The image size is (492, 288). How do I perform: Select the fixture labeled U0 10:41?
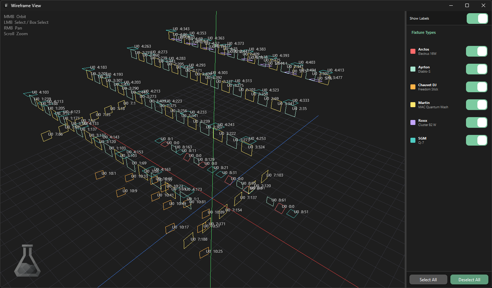(x=155, y=197)
